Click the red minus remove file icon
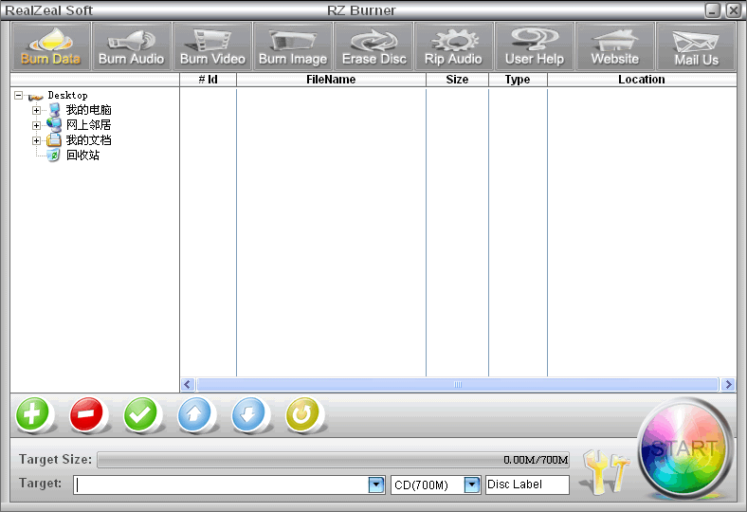The image size is (747, 512). coord(87,414)
